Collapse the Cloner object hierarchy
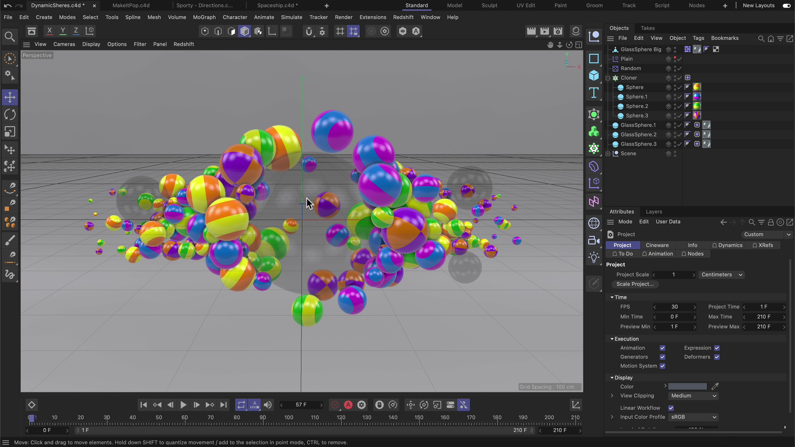Viewport: 795px width, 447px height. click(x=608, y=78)
